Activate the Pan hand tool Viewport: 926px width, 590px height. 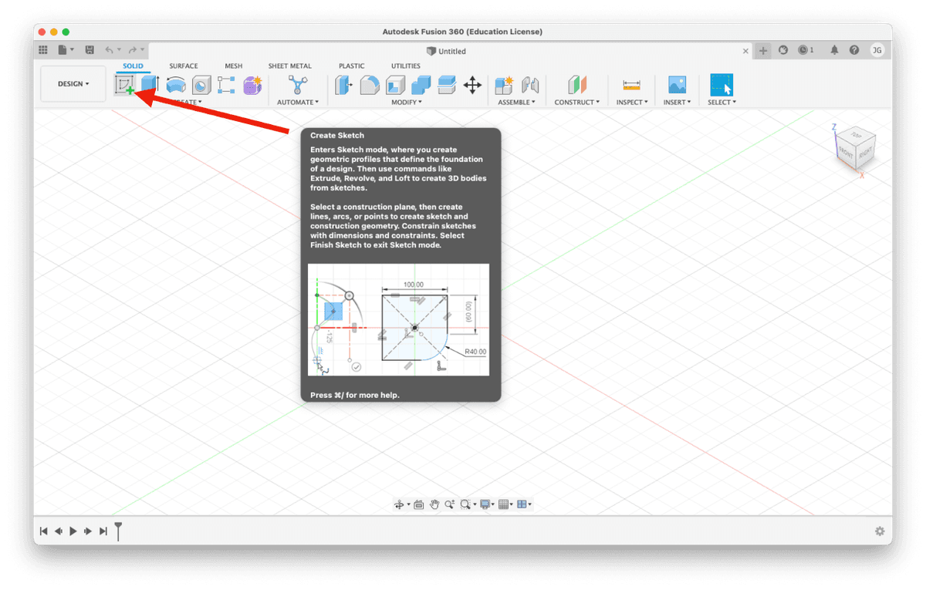click(x=434, y=504)
